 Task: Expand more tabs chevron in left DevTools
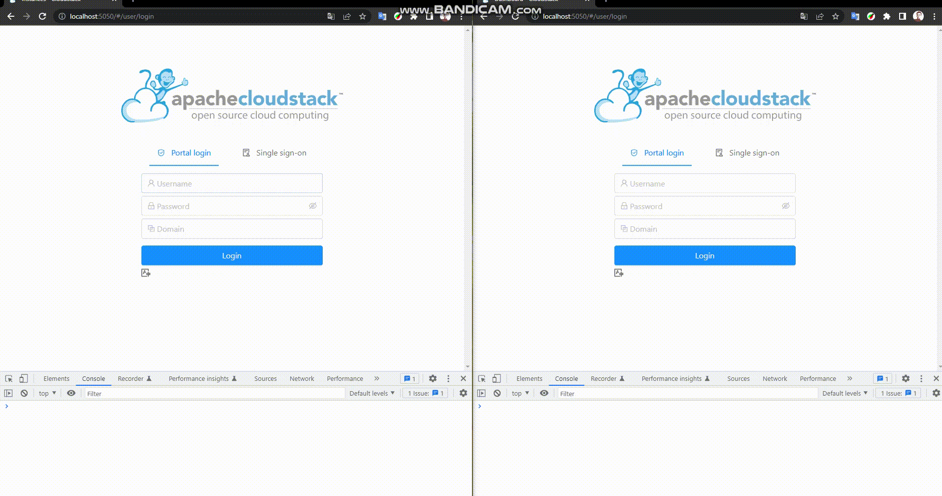pos(377,378)
